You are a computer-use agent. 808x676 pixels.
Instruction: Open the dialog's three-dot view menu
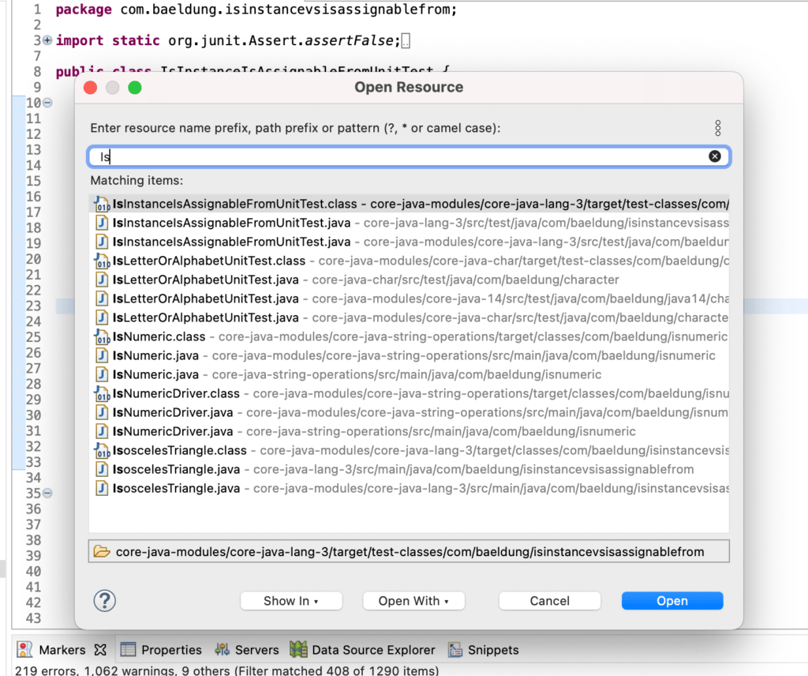tap(717, 128)
